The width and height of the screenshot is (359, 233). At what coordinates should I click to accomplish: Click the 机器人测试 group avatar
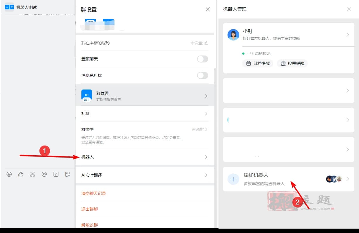click(9, 7)
